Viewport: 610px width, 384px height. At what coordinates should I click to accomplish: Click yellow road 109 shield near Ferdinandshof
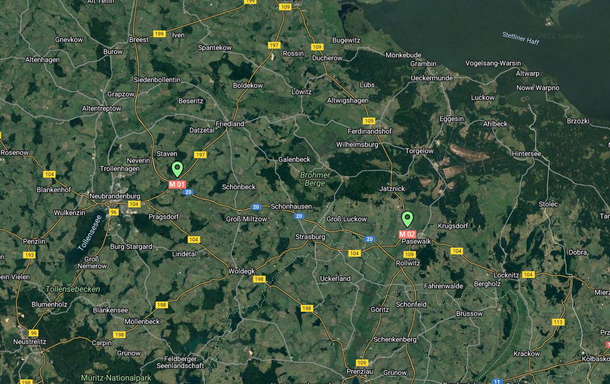coord(369,121)
